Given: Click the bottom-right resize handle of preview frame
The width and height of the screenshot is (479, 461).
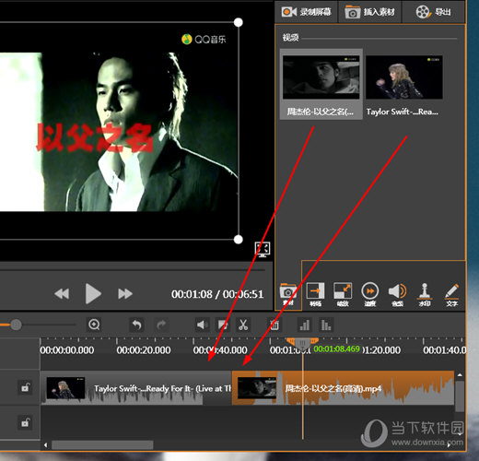Looking at the screenshot, I should 239,240.
